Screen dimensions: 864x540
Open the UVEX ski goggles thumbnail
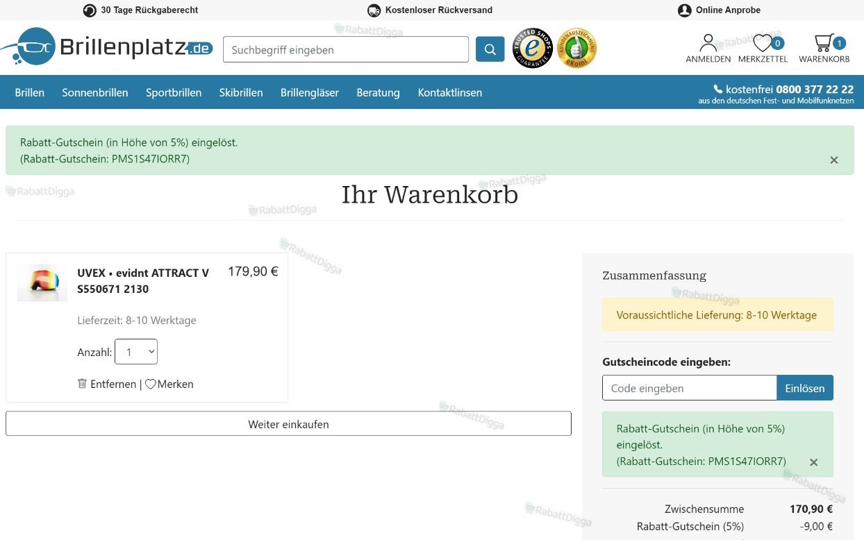42,282
